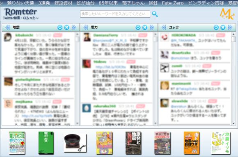Move the 地震 column to the right
Screen dimensions: 238x157
click(74, 27)
